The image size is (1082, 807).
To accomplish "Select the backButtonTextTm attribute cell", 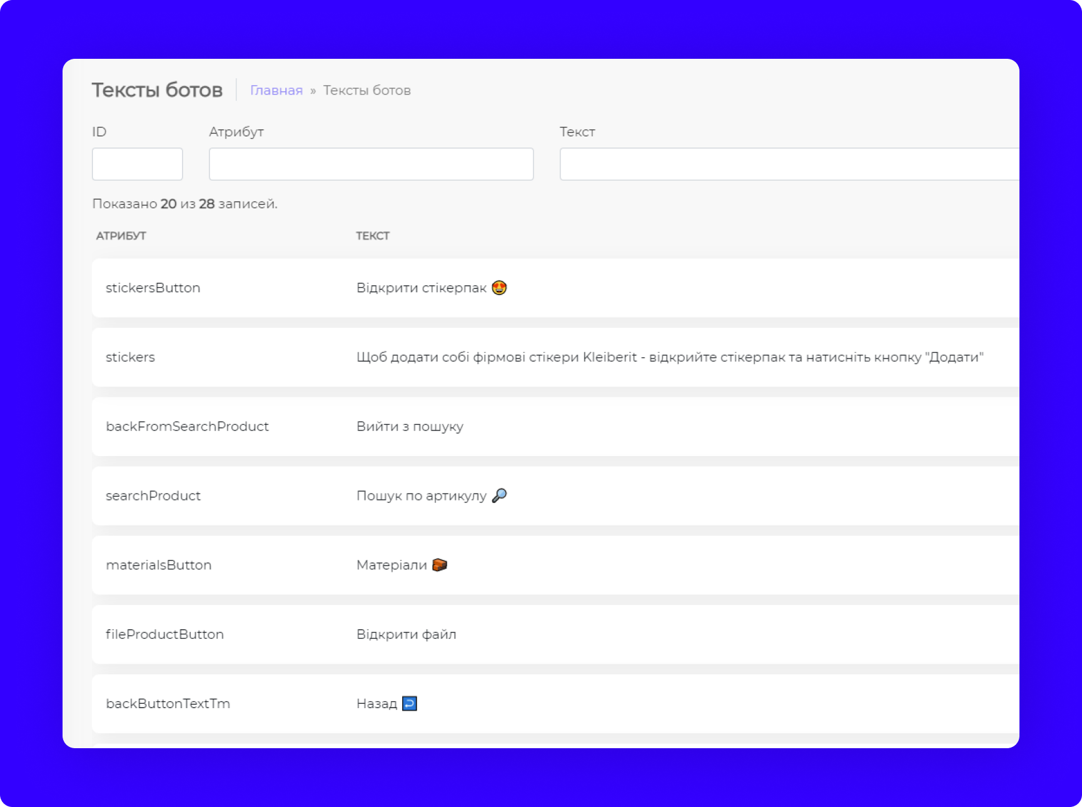I will point(168,704).
